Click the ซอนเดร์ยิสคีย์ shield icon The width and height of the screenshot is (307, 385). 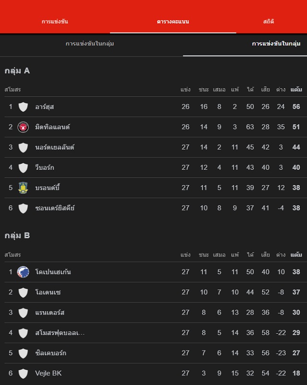pos(23,208)
